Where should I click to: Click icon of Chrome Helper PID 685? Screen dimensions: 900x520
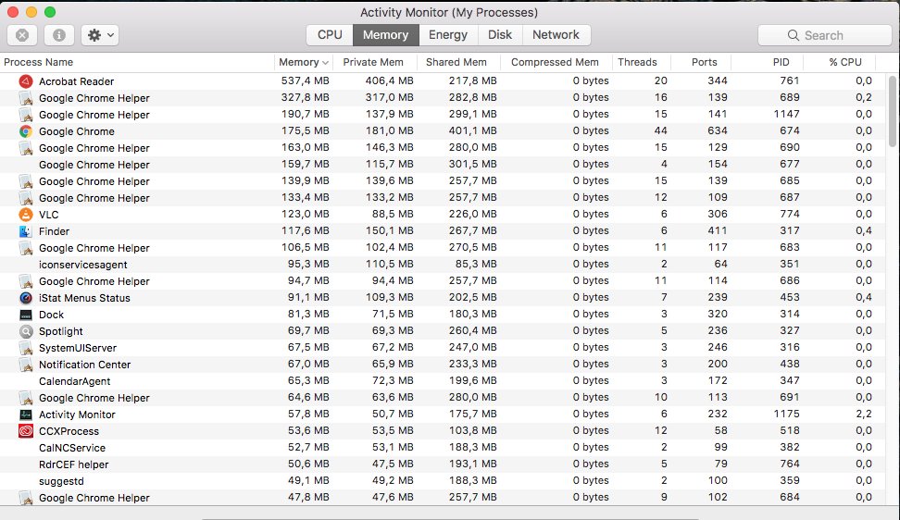point(26,181)
